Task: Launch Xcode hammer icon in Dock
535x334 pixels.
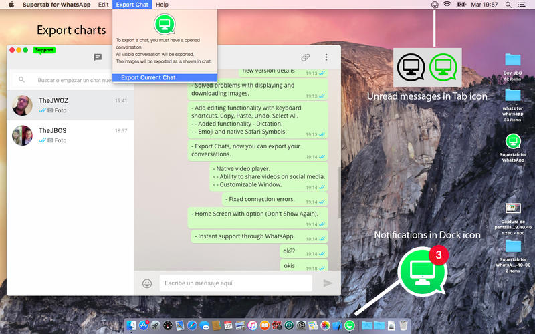Action: pos(338,325)
